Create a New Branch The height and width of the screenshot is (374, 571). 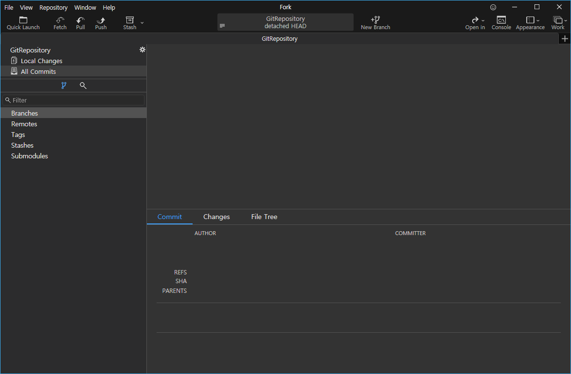click(375, 23)
